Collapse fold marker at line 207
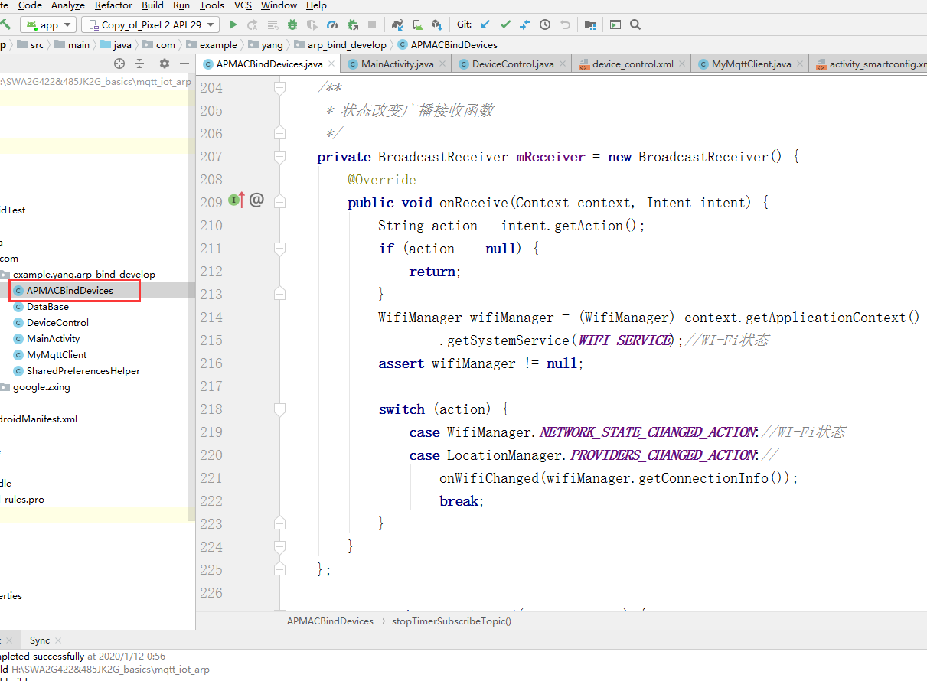The width and height of the screenshot is (927, 681). tap(279, 157)
